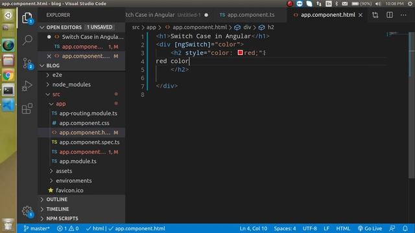
Task: Open the Manage gear menu
Action: (27, 212)
